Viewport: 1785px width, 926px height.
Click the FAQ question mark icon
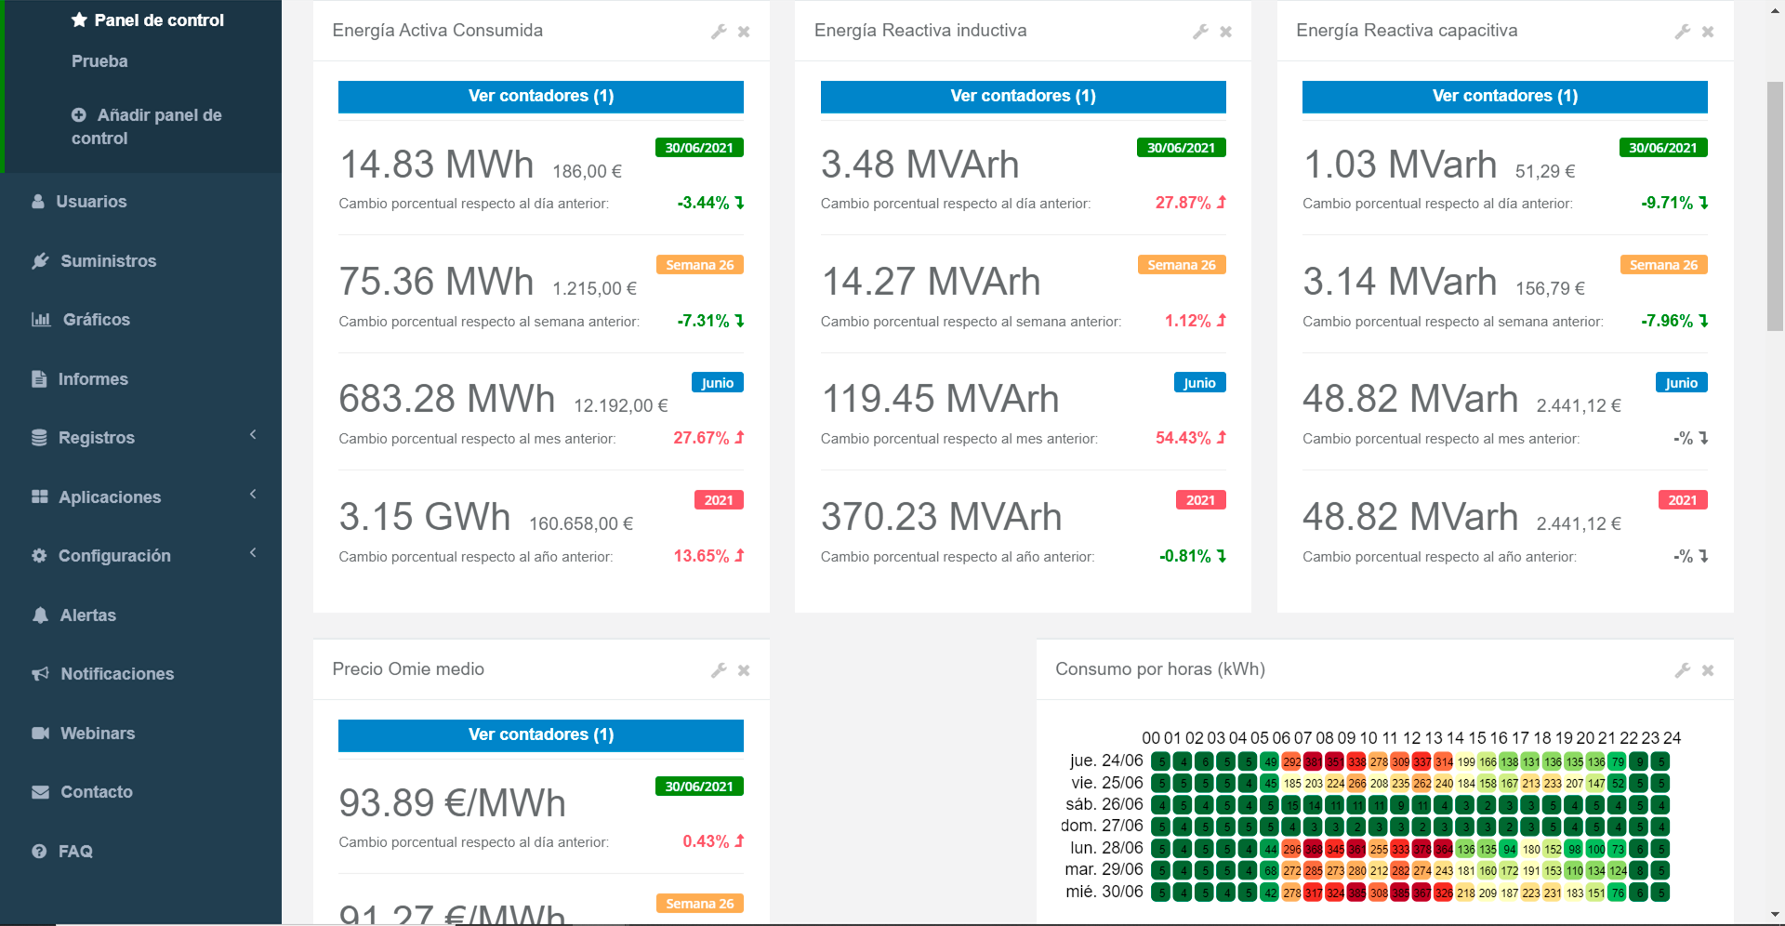pos(39,852)
